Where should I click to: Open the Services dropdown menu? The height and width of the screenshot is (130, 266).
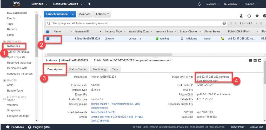click(x=39, y=4)
